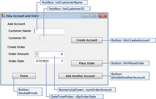
Task: Click the Customer ID text field
Action: coord(52,38)
